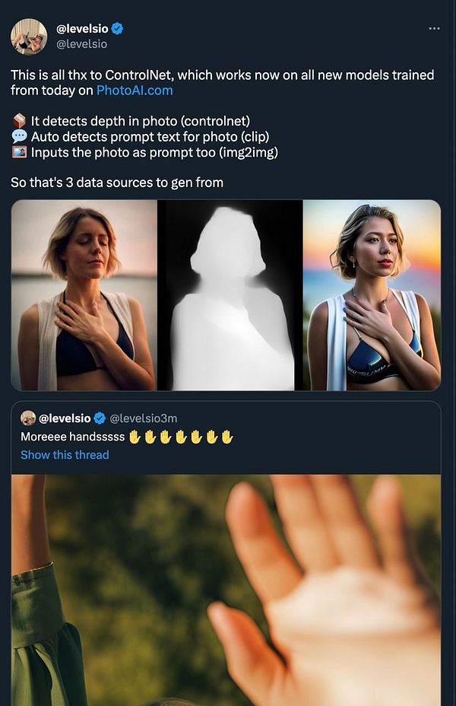Open the original woman photo thumbnail
The image size is (456, 706).
tap(84, 295)
